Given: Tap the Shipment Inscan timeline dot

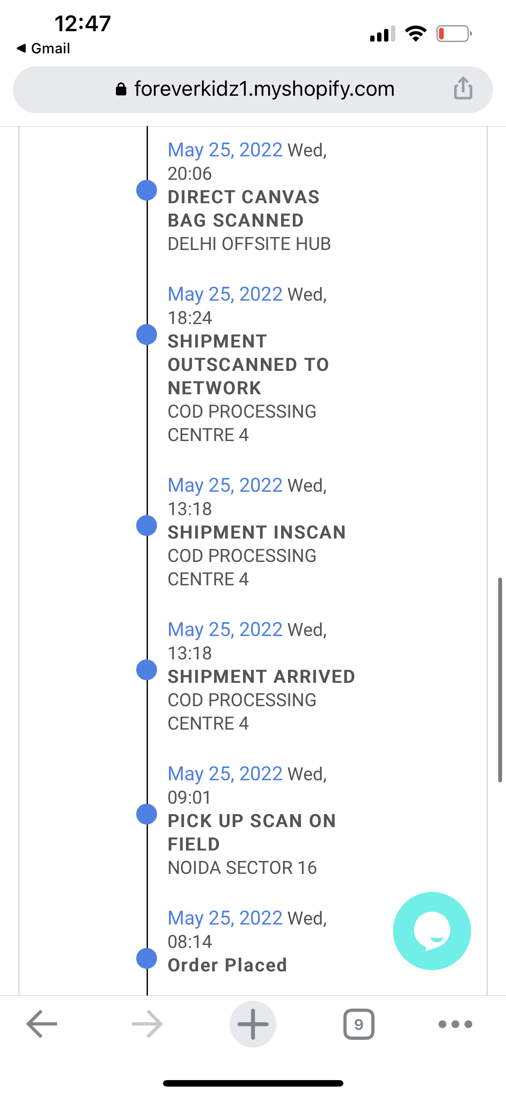Looking at the screenshot, I should [x=147, y=525].
